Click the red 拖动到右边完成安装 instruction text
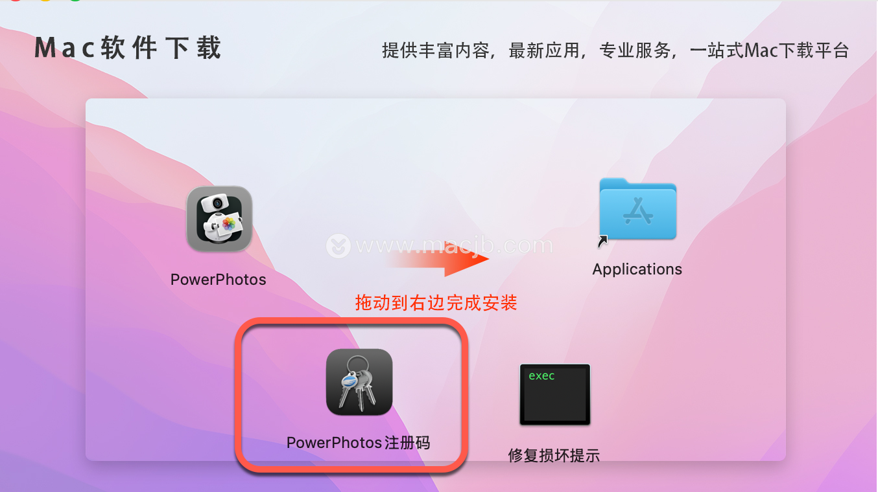 point(436,302)
